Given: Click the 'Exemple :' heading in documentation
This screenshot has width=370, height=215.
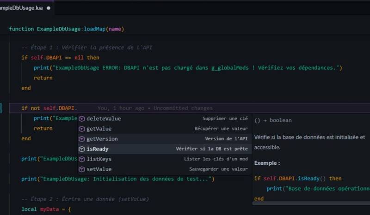Looking at the screenshot, I should point(267,163).
